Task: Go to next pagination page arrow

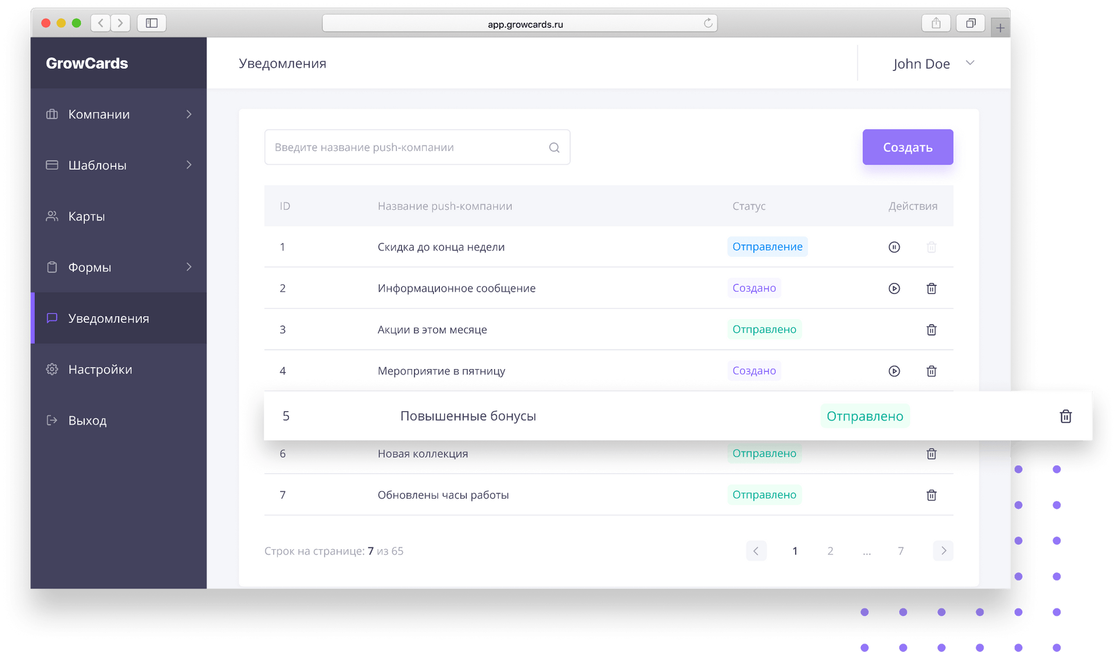Action: [943, 550]
